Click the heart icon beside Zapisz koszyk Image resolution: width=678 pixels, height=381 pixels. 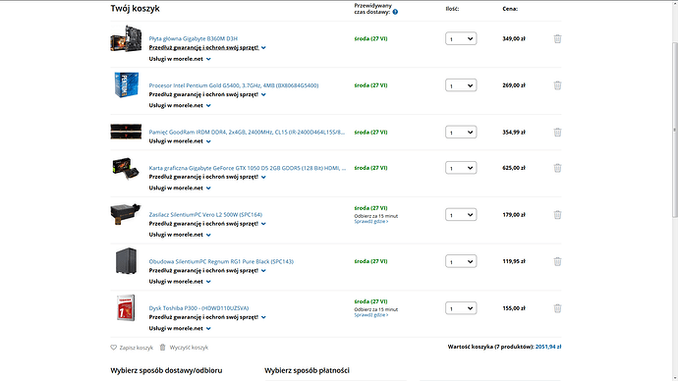(113, 348)
